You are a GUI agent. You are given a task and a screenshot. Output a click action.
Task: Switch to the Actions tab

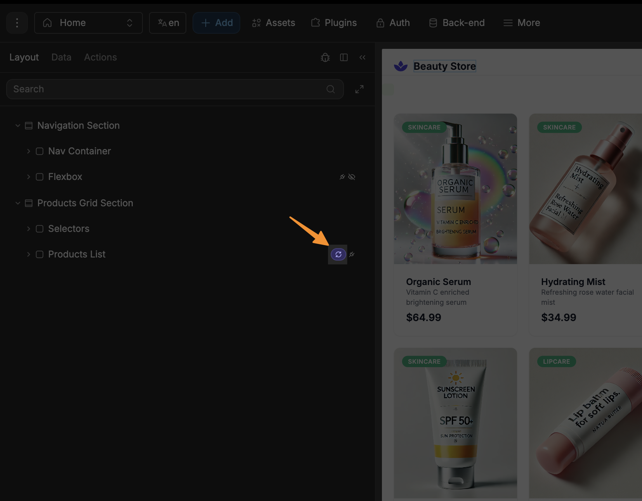click(101, 57)
